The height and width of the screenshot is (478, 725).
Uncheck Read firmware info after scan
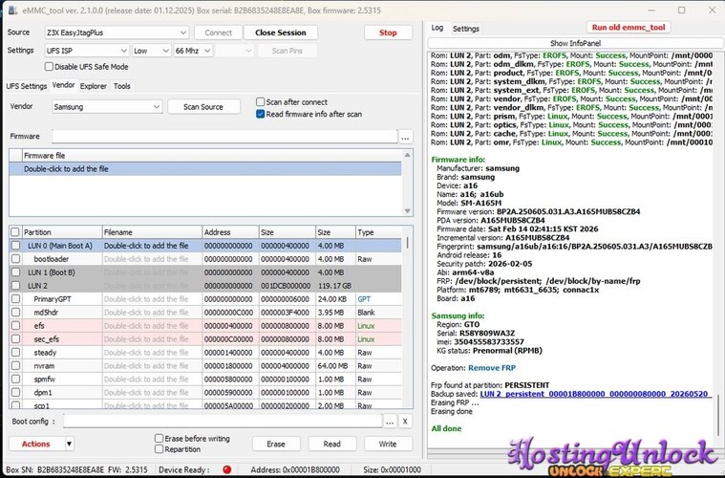[261, 114]
